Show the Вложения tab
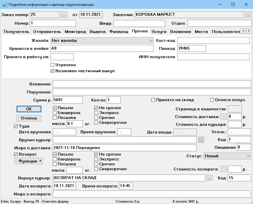 (180, 32)
